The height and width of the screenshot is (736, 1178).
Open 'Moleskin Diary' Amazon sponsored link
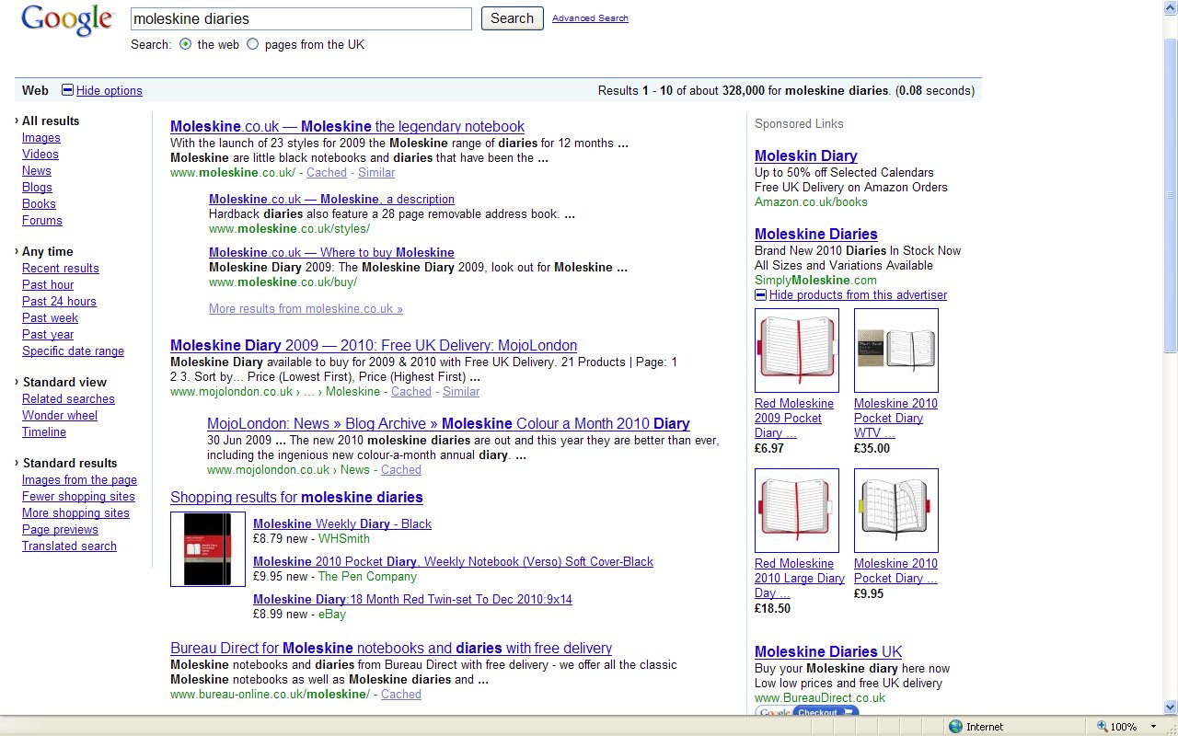pos(806,156)
